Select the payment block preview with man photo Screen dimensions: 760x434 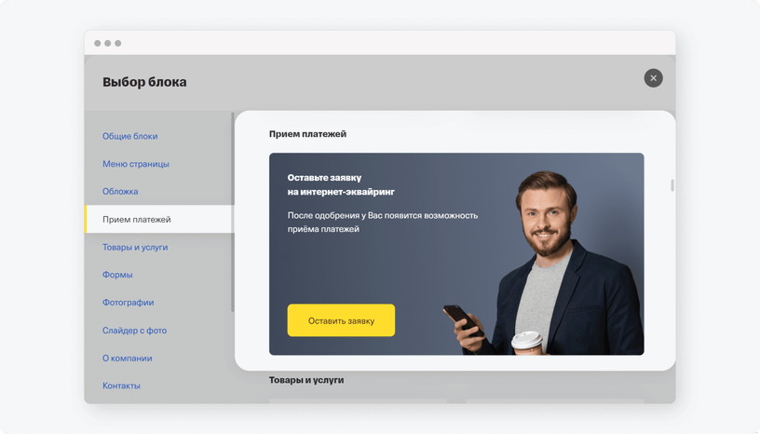point(456,253)
